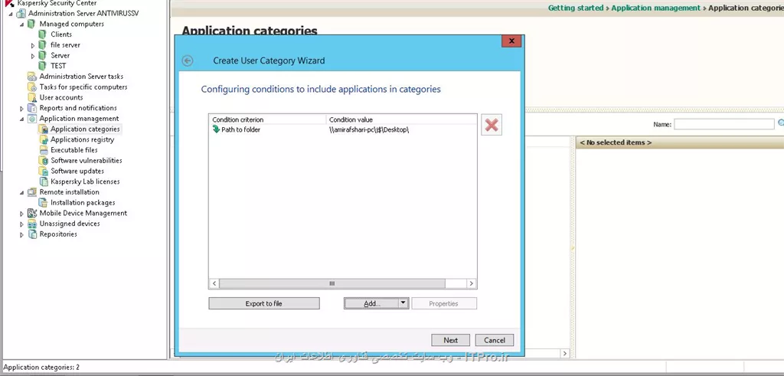Click the Kaspersky Security Center logo icon
Viewport: 784px width, 376px height.
coord(9,3)
